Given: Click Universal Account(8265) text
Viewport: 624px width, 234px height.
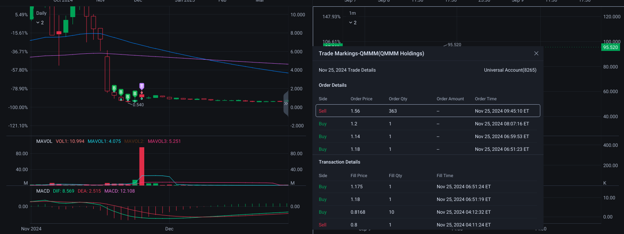Looking at the screenshot, I should pyautogui.click(x=510, y=70).
